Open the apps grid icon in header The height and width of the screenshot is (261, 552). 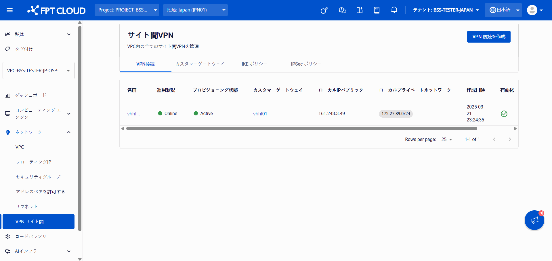point(359,10)
